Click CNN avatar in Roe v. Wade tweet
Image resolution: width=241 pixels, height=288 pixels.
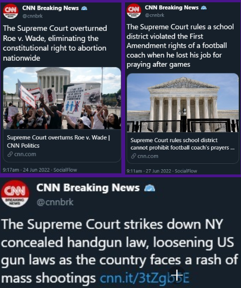(11, 11)
